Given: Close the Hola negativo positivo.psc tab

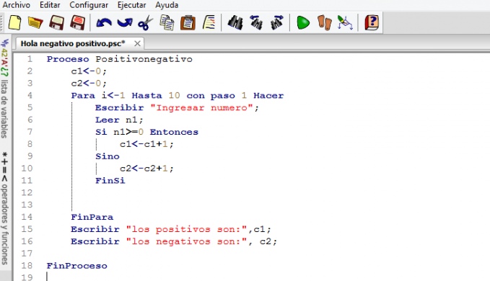Looking at the screenshot, I should pos(137,44).
